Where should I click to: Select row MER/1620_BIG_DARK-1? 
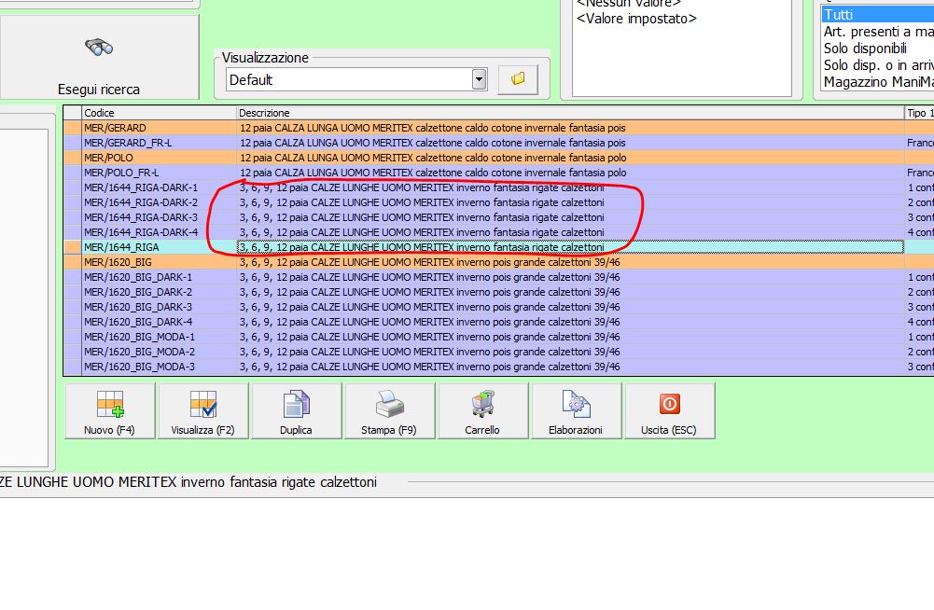[159, 277]
